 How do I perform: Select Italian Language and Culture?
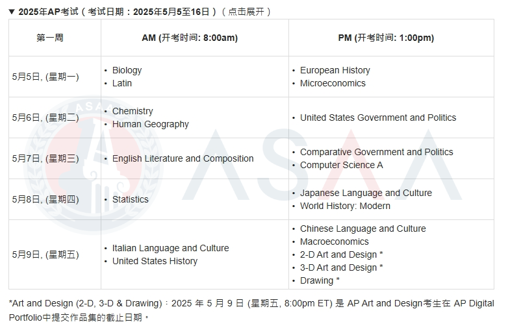[x=171, y=248]
